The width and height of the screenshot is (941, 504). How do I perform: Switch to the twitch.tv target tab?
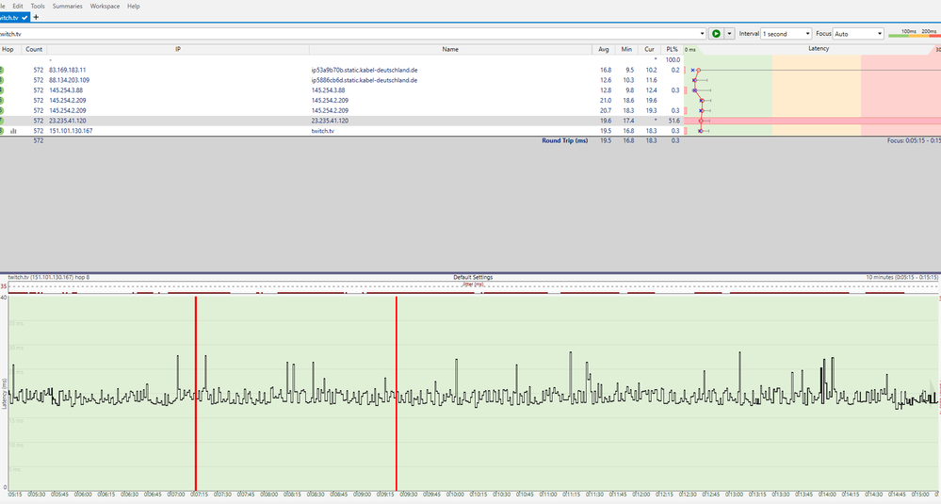pos(11,18)
